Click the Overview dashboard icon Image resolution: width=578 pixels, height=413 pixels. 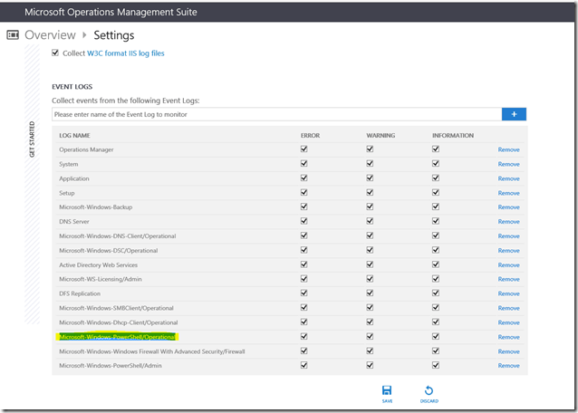coord(13,35)
